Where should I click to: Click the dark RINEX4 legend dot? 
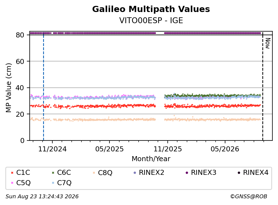coord(239,173)
